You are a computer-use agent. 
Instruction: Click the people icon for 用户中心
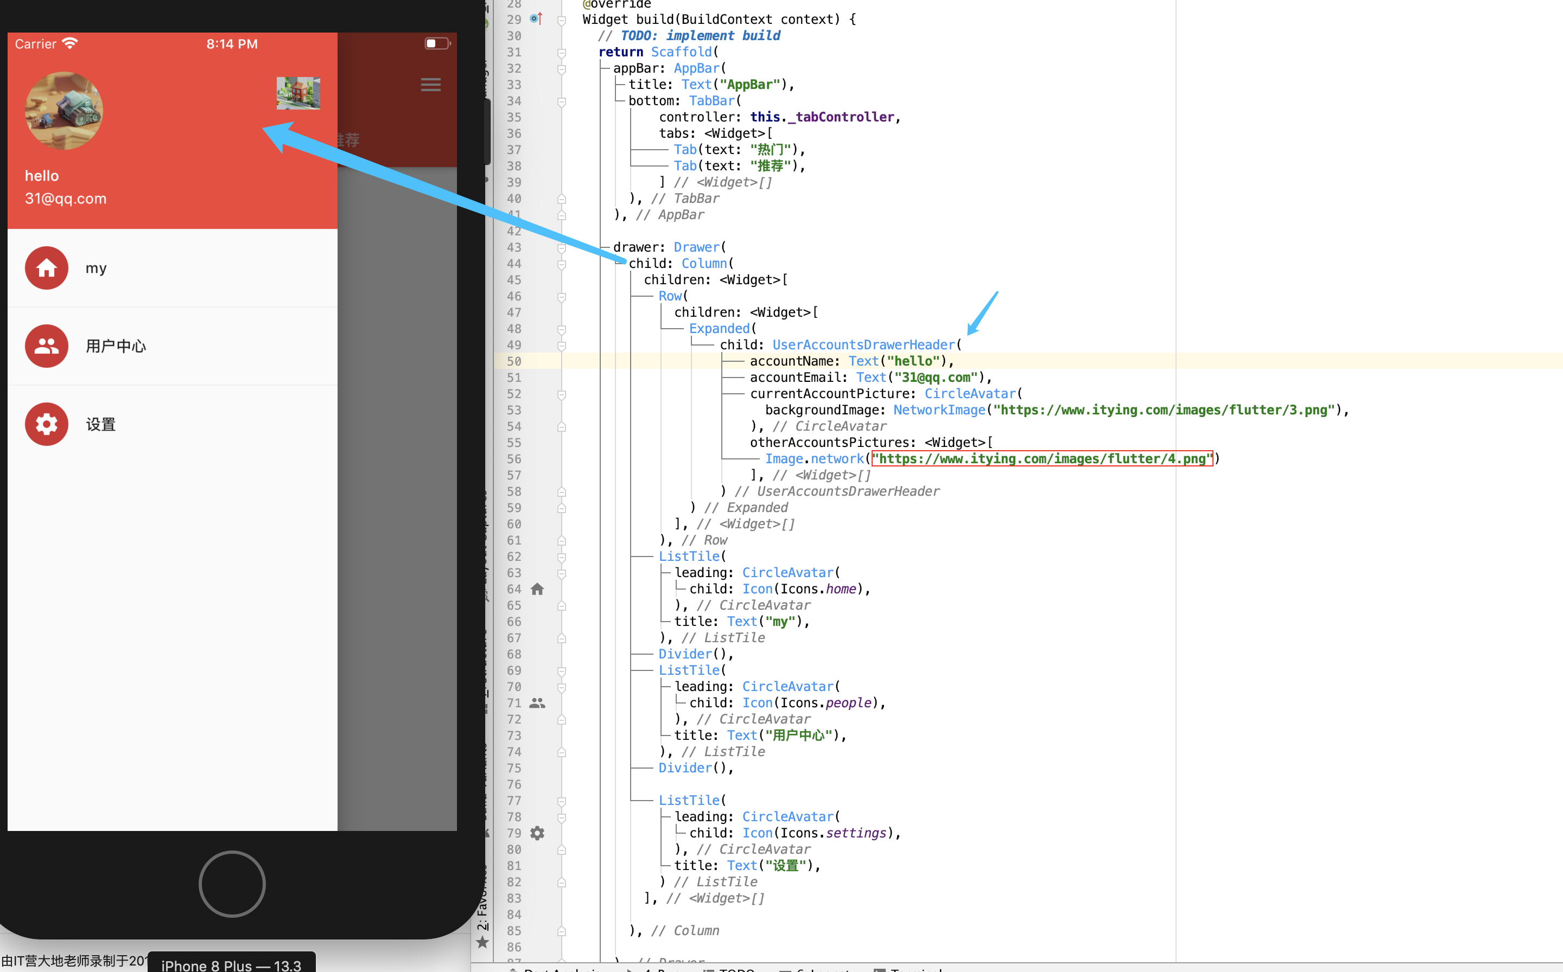coord(46,346)
